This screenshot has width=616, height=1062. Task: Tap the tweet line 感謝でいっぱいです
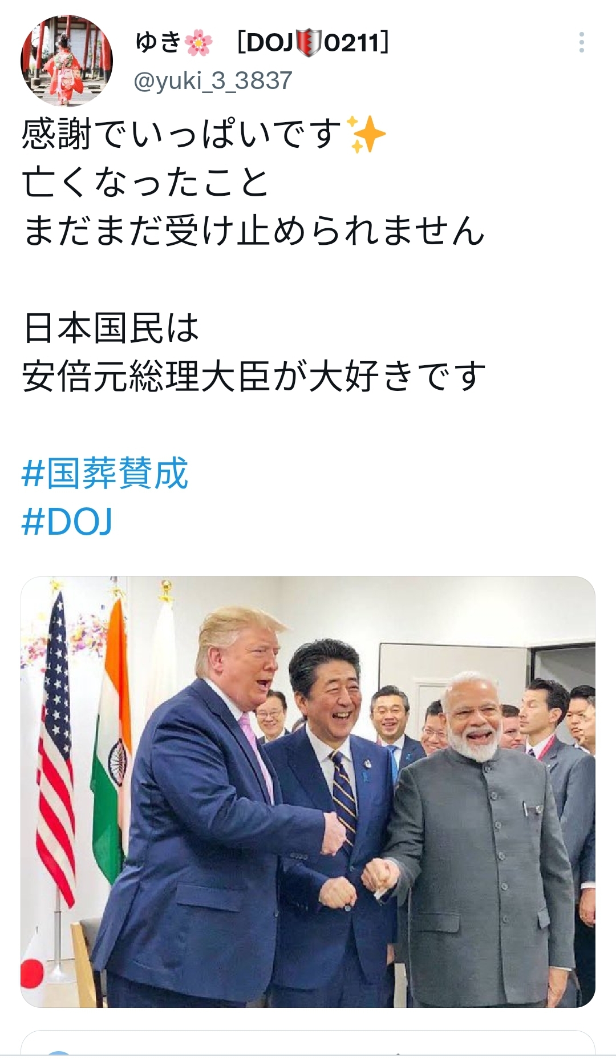tap(182, 135)
